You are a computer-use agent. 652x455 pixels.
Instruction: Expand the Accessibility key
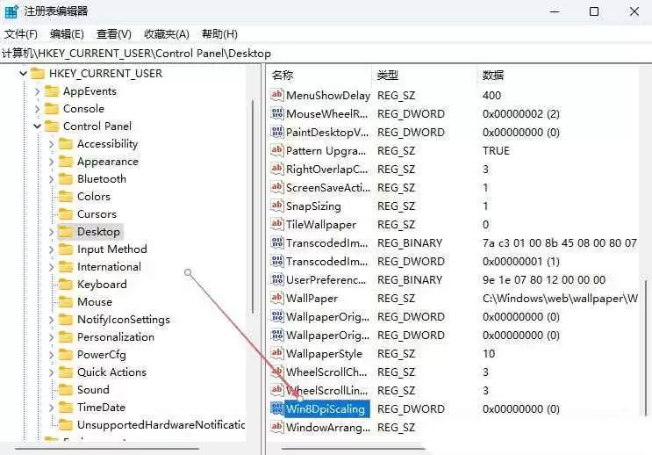pos(51,144)
